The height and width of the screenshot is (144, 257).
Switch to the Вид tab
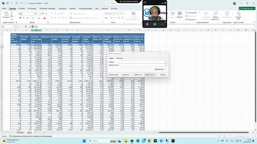click(97, 8)
